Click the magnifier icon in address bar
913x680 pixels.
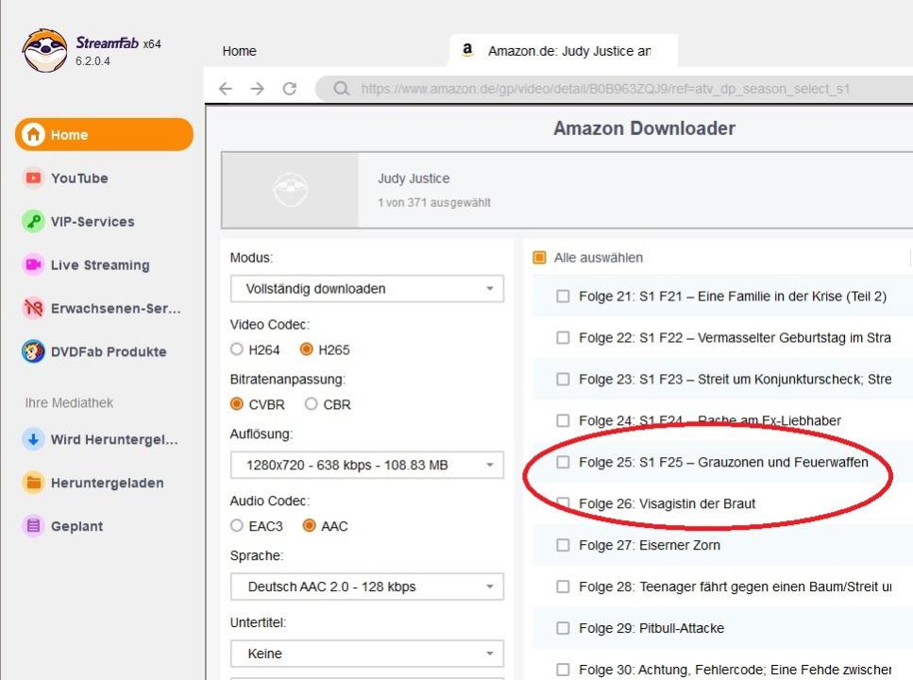click(x=342, y=89)
